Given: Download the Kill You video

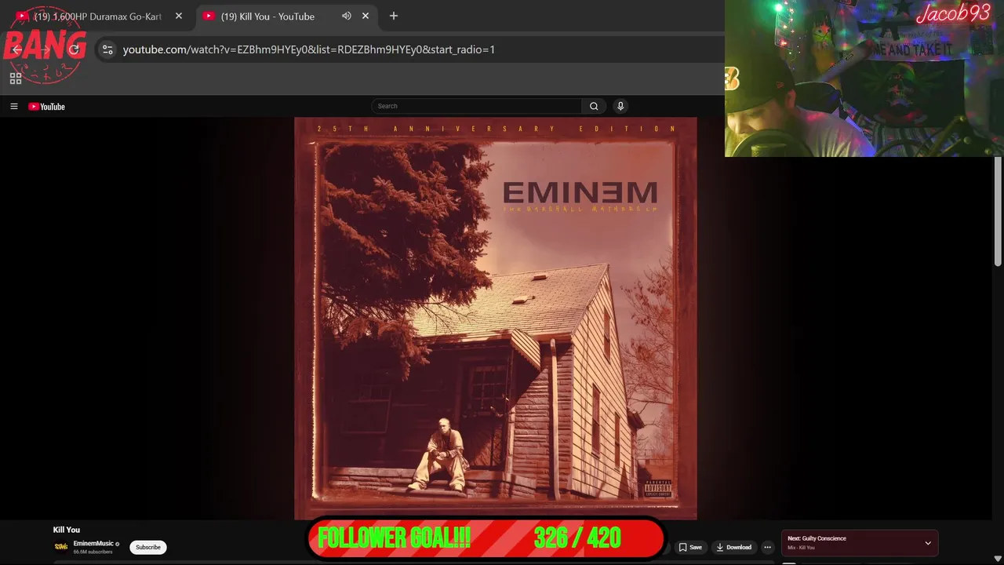Looking at the screenshot, I should click(x=734, y=547).
